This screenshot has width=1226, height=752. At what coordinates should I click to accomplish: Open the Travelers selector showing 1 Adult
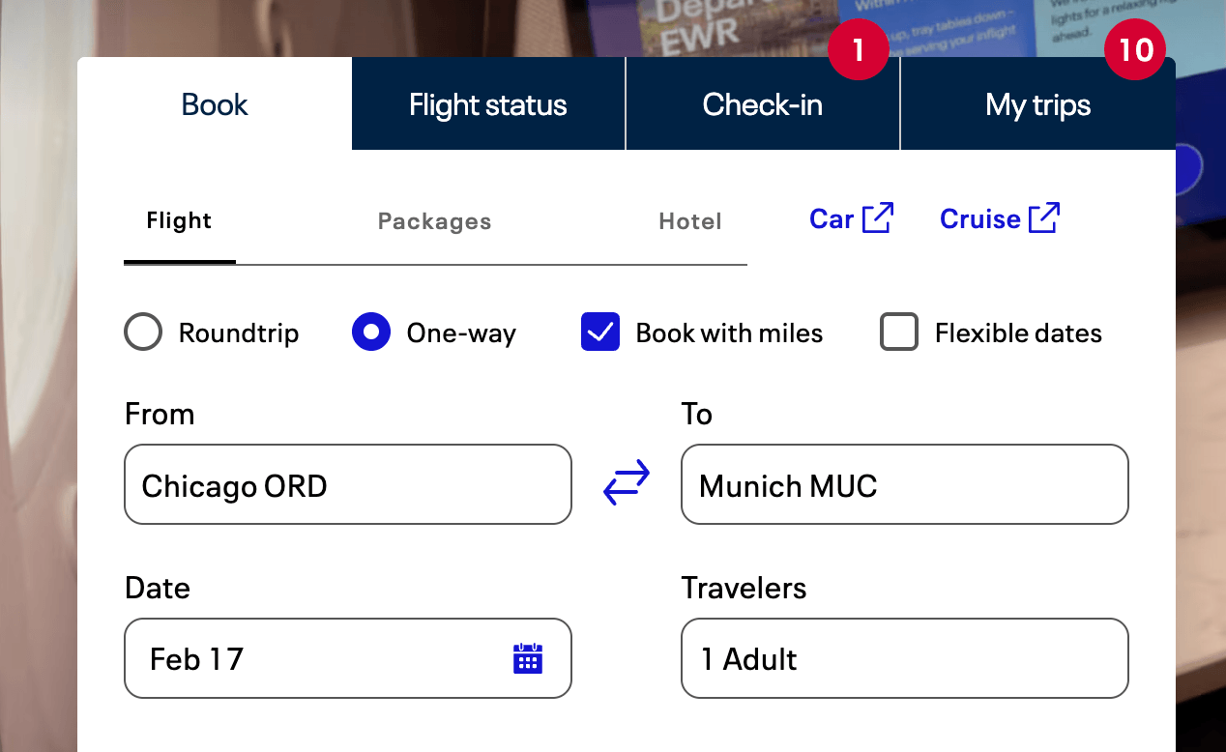[x=905, y=658]
